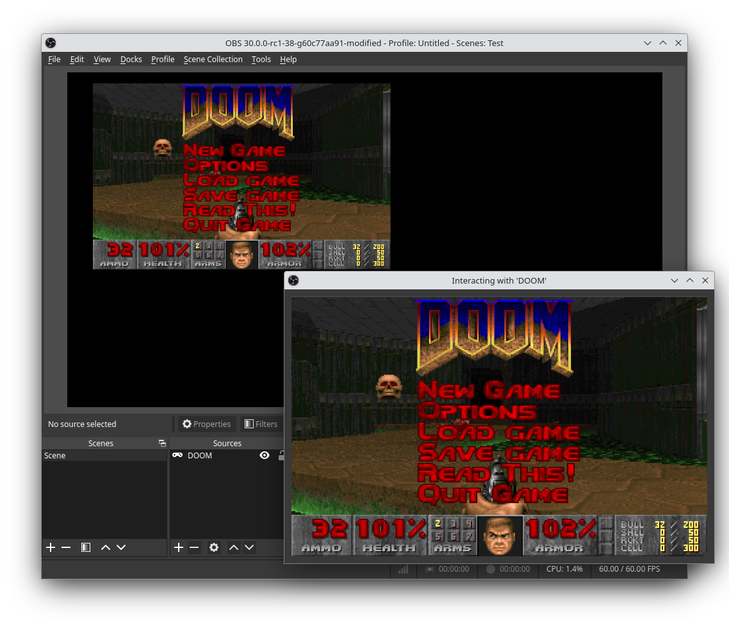Click the CPU: 1.4% status text

pos(564,569)
